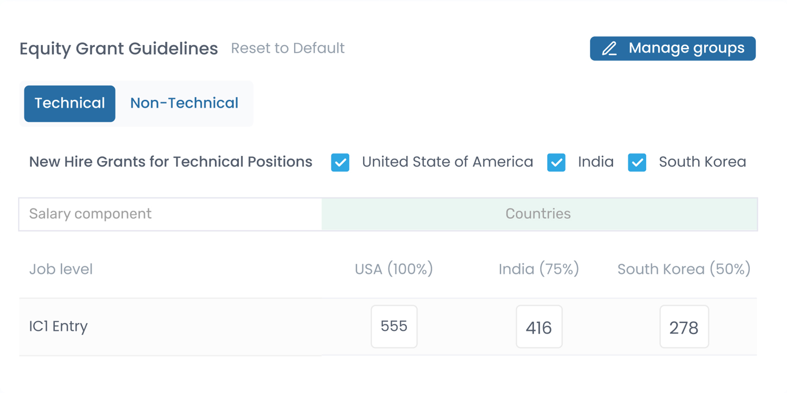Screen dimensions: 787x393
Task: Click the Salary component column header
Action: [x=90, y=214]
